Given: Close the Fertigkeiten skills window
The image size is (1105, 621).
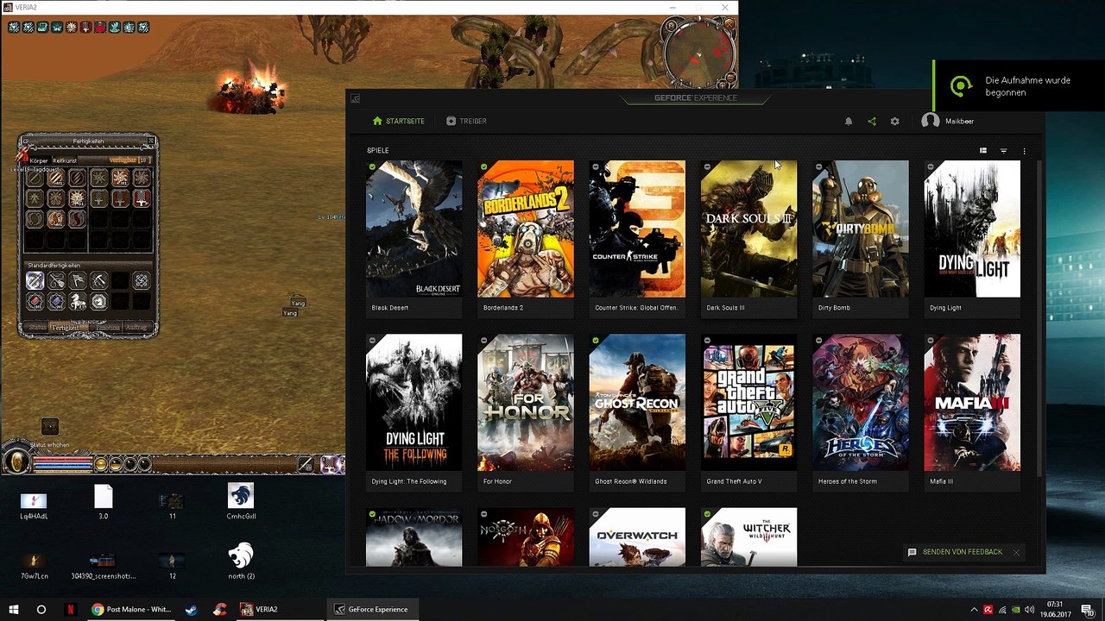Looking at the screenshot, I should (x=151, y=141).
